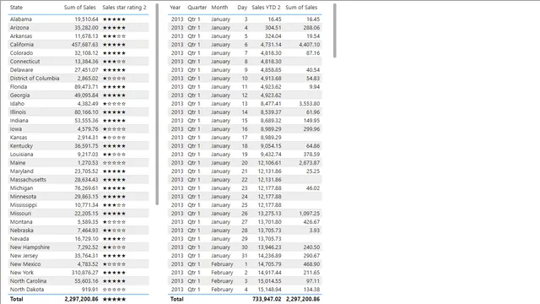
Task: Select the Illinois state cell
Action: click(18, 112)
